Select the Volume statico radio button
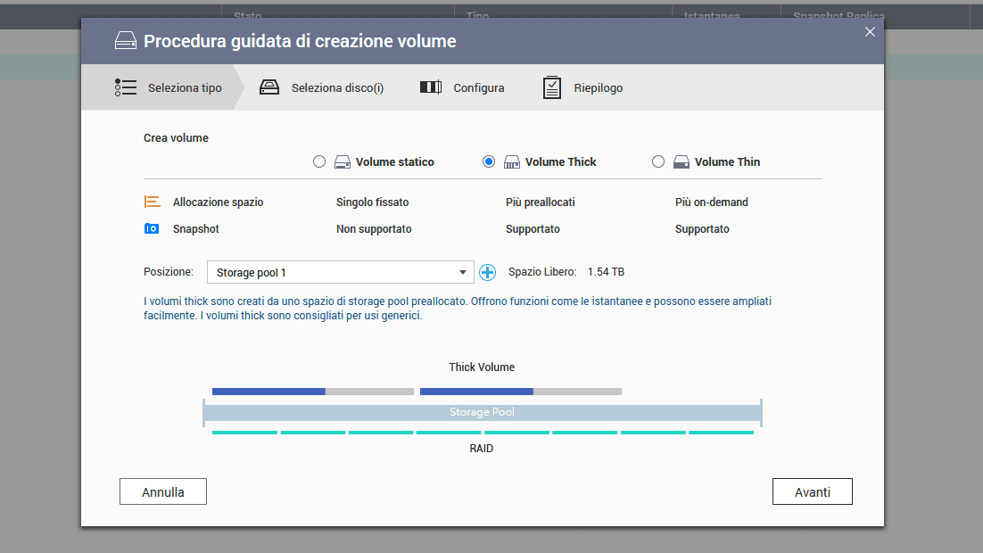Viewport: 983px width, 553px height. pos(319,162)
